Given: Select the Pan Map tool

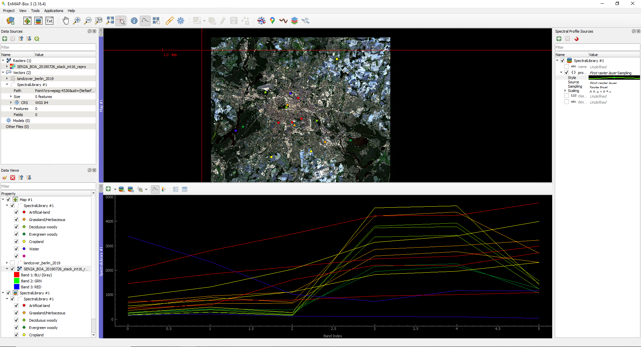Looking at the screenshot, I should 66,20.
